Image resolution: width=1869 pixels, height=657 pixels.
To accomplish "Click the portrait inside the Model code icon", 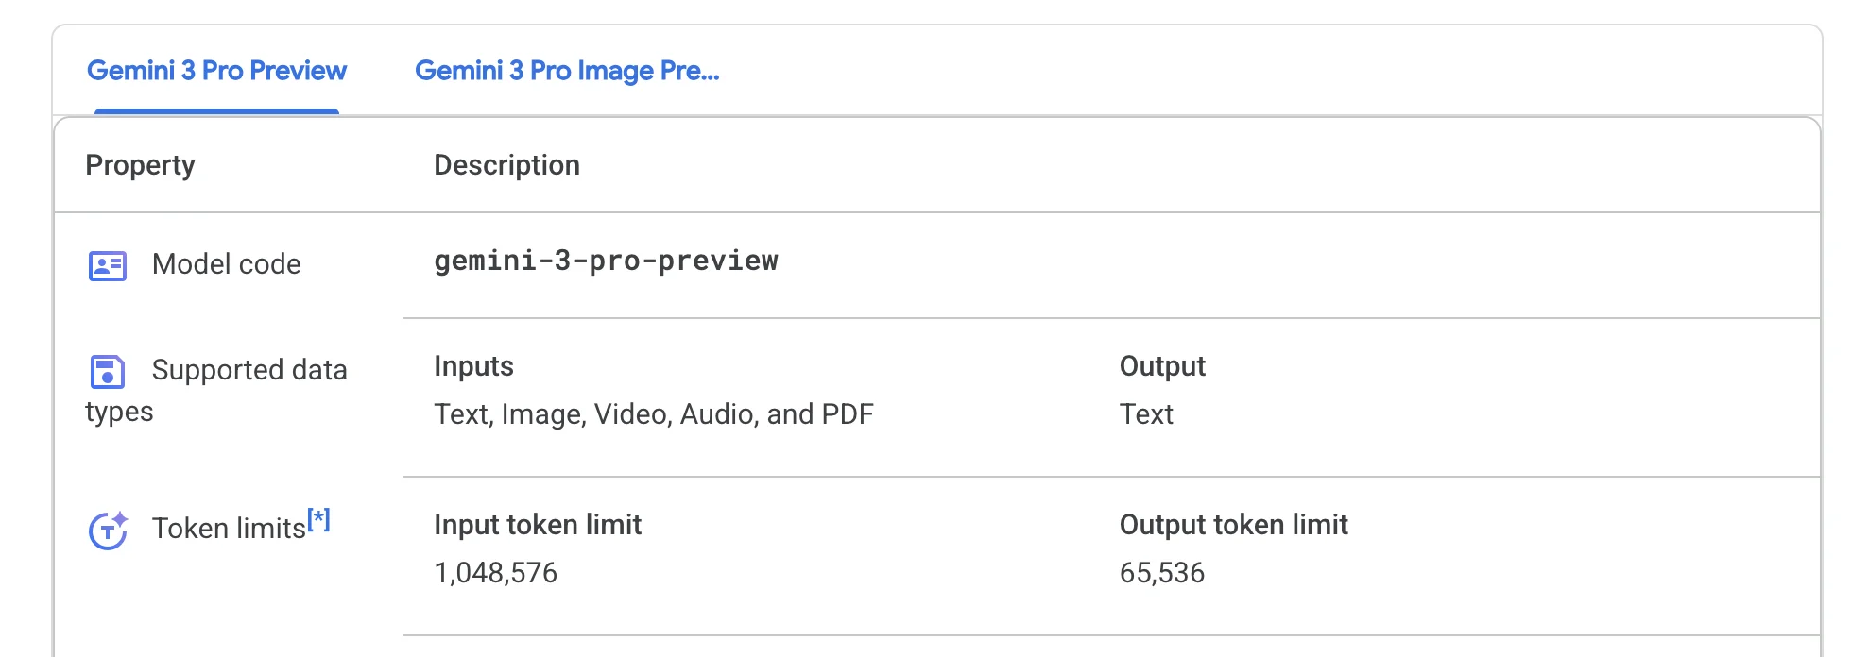I will [x=100, y=264].
